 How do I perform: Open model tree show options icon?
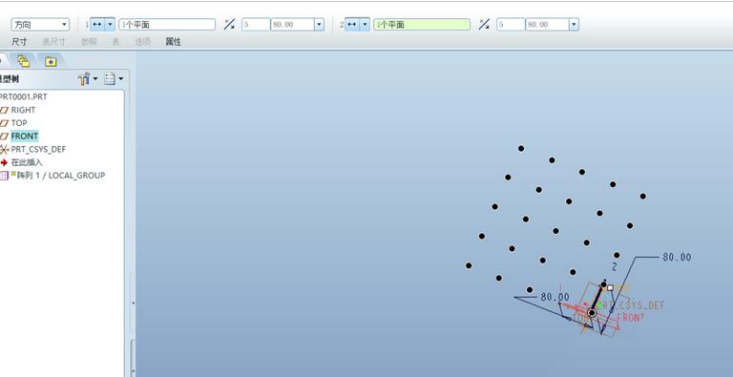tap(114, 79)
